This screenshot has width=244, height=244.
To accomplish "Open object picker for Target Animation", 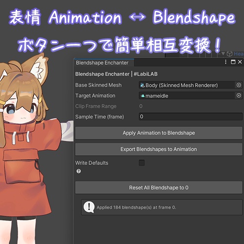I will tap(239, 96).
